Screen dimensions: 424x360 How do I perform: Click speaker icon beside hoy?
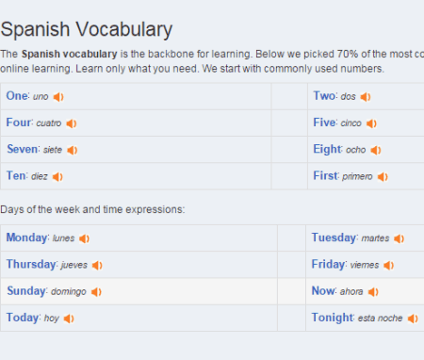pos(69,319)
